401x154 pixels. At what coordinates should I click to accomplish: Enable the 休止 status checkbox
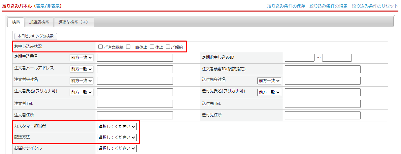152,47
